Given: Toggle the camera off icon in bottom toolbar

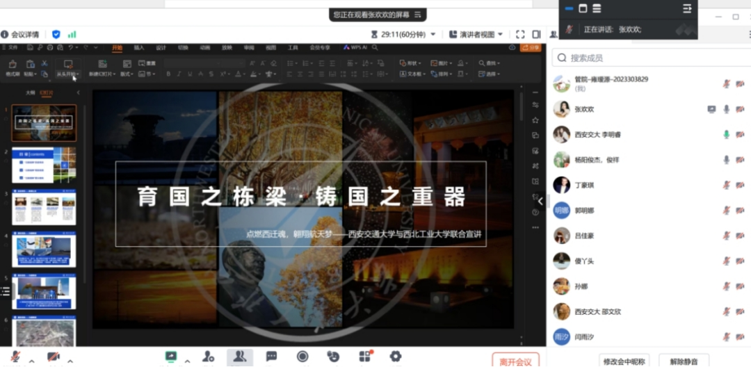Looking at the screenshot, I should coord(53,357).
